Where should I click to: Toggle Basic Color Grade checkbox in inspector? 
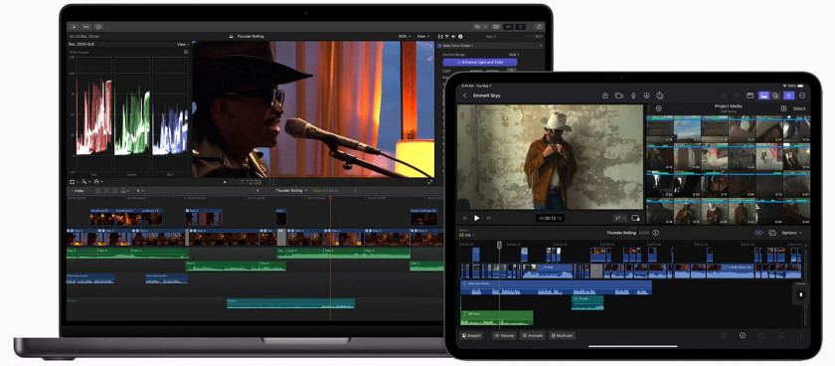point(439,46)
